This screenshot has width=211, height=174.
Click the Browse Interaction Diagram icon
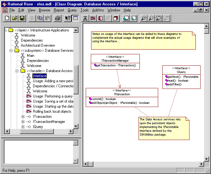coord(93,18)
